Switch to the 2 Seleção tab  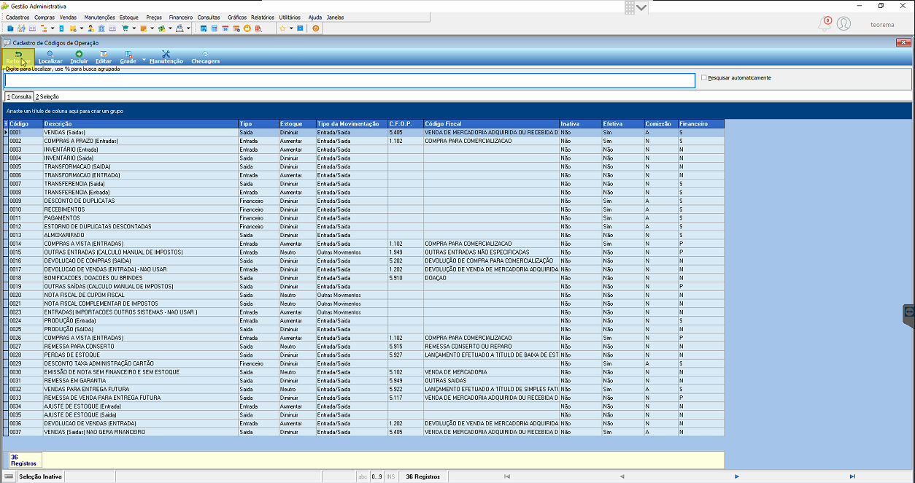click(47, 96)
